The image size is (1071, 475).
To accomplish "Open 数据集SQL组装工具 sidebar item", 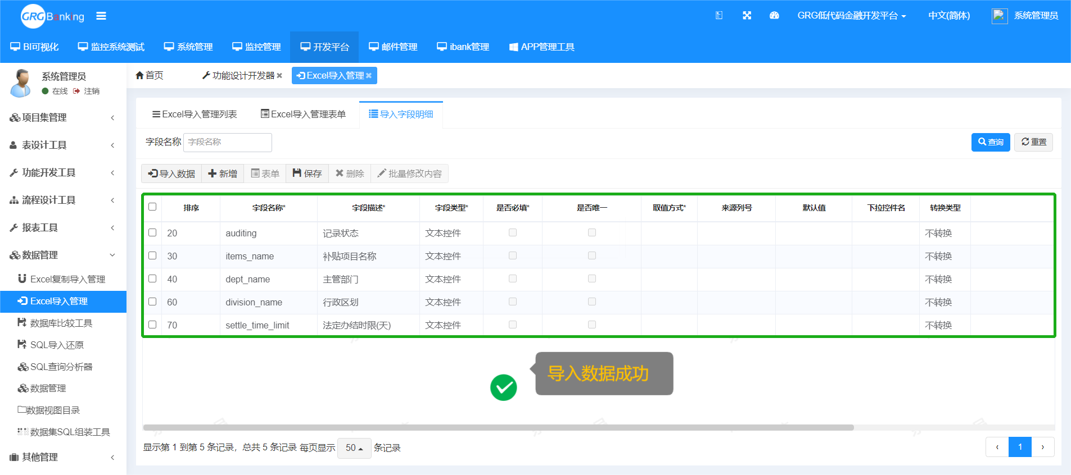I will pos(63,432).
